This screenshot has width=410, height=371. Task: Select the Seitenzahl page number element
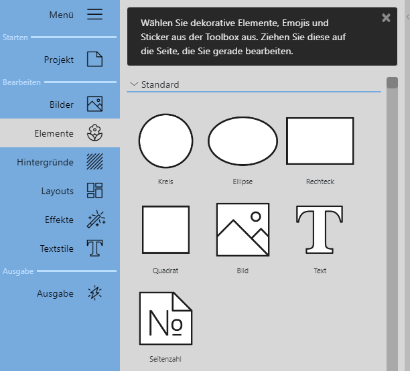click(165, 318)
